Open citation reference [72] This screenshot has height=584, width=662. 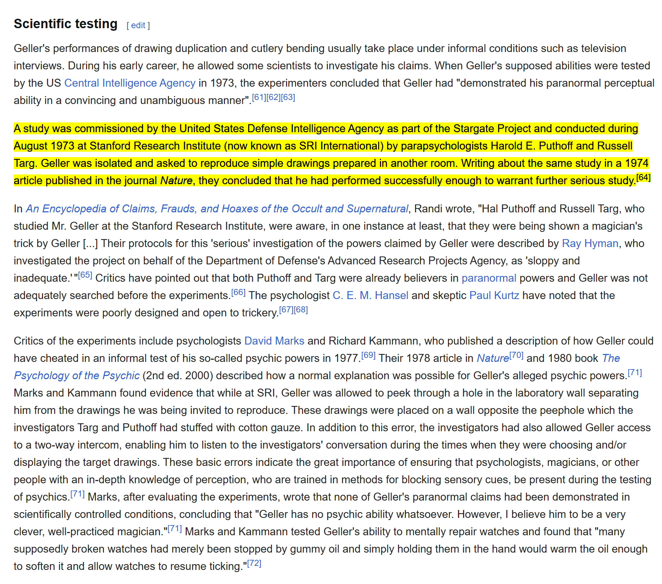pos(254,563)
